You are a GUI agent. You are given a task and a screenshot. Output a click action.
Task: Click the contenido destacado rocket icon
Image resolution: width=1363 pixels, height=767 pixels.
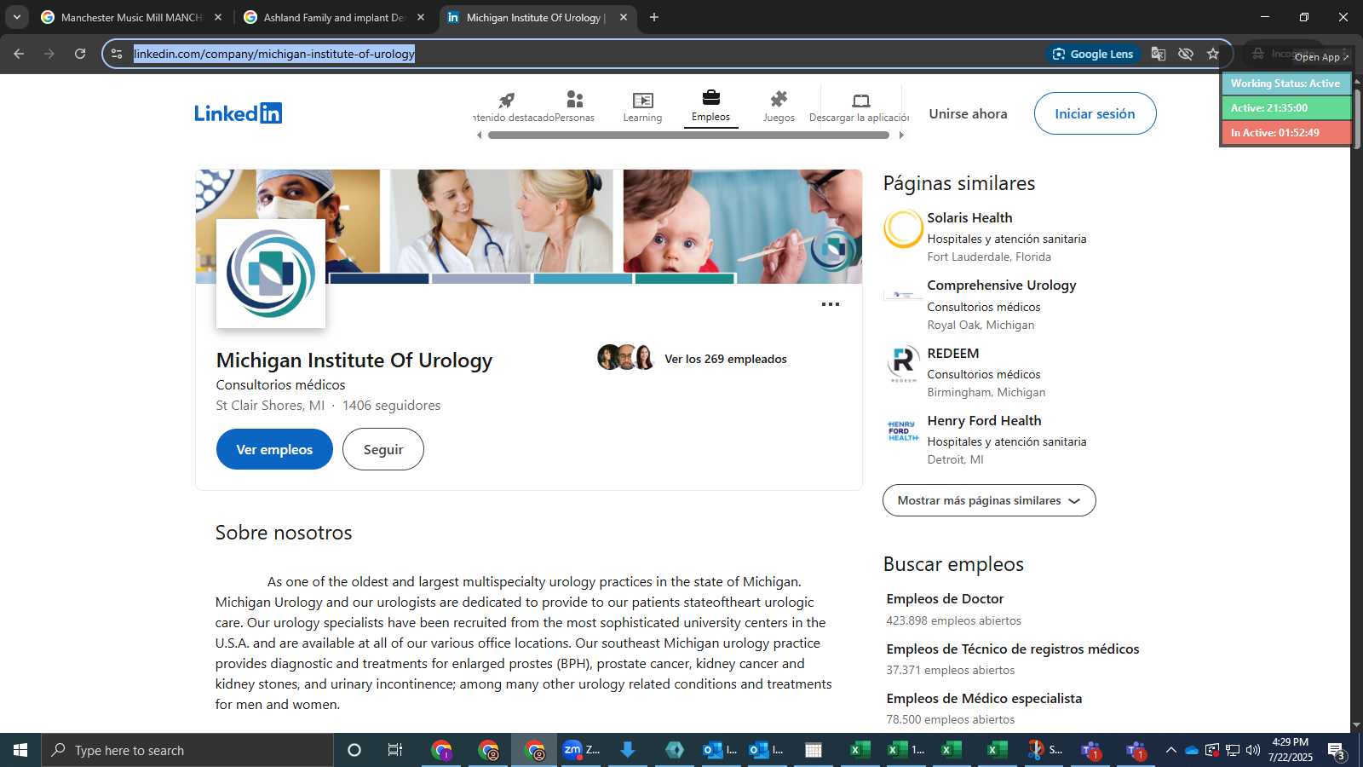507,100
